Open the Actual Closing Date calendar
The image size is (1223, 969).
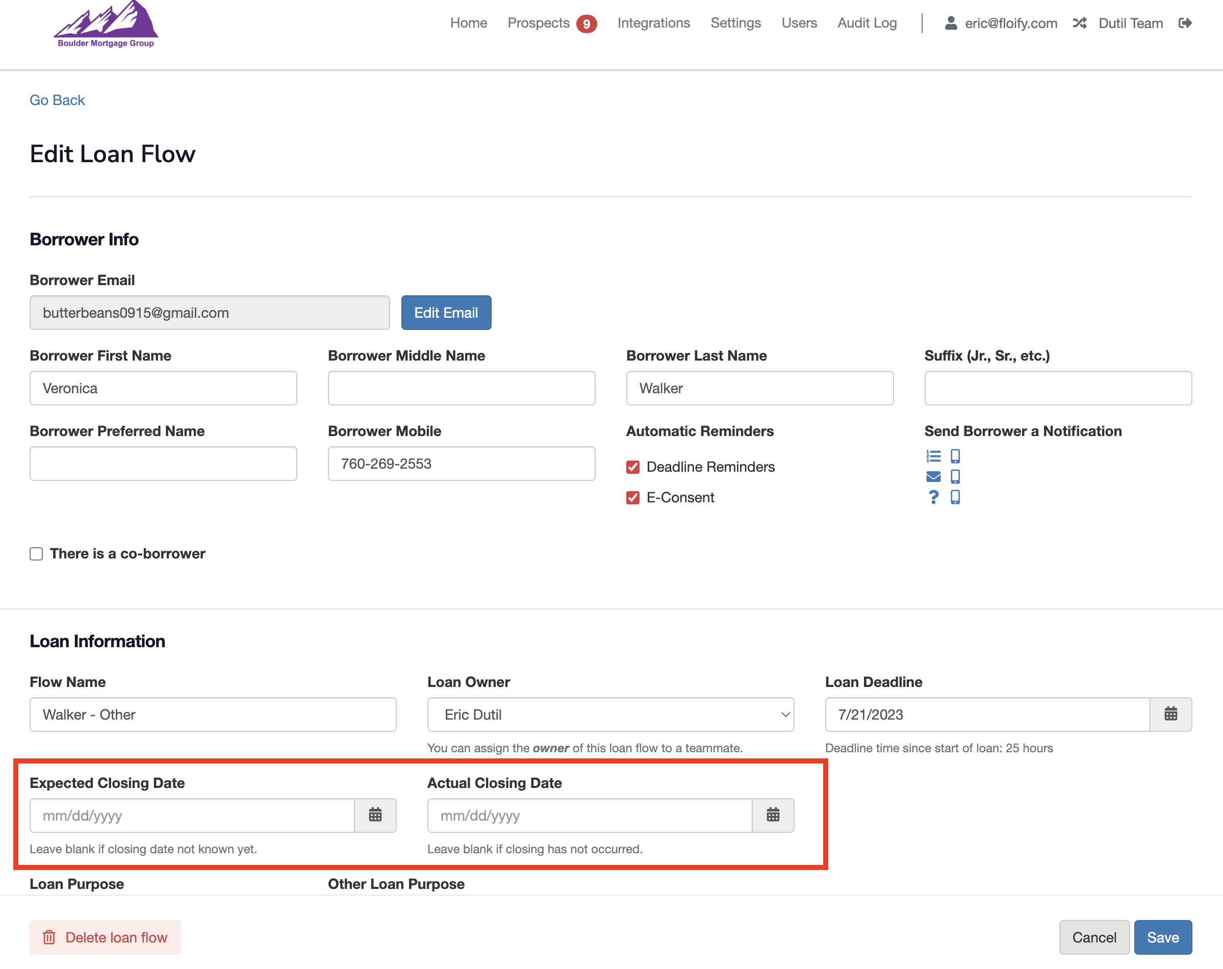tap(773, 815)
